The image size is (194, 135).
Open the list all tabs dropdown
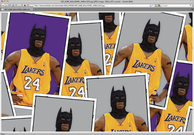(x=192, y=9)
